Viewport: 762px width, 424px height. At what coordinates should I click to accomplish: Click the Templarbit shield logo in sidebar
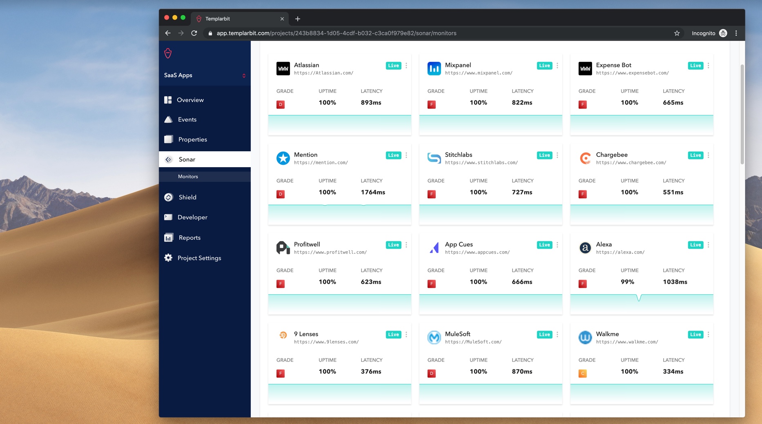tap(168, 53)
